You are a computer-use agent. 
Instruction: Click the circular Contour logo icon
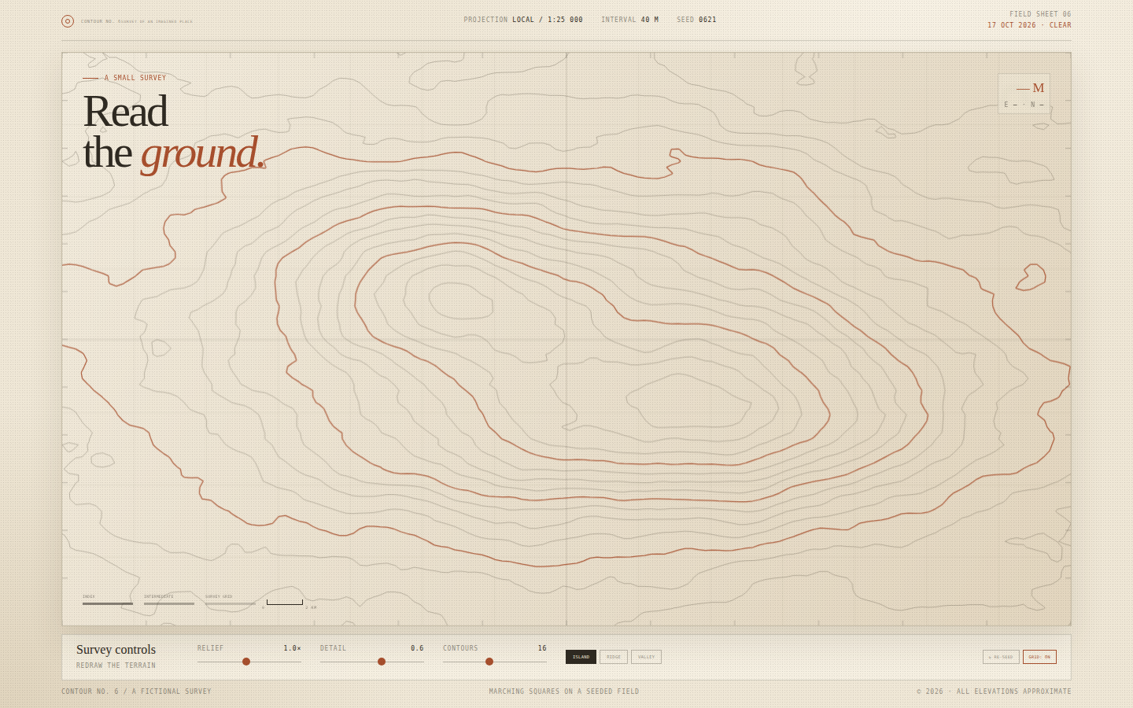pyautogui.click(x=68, y=21)
